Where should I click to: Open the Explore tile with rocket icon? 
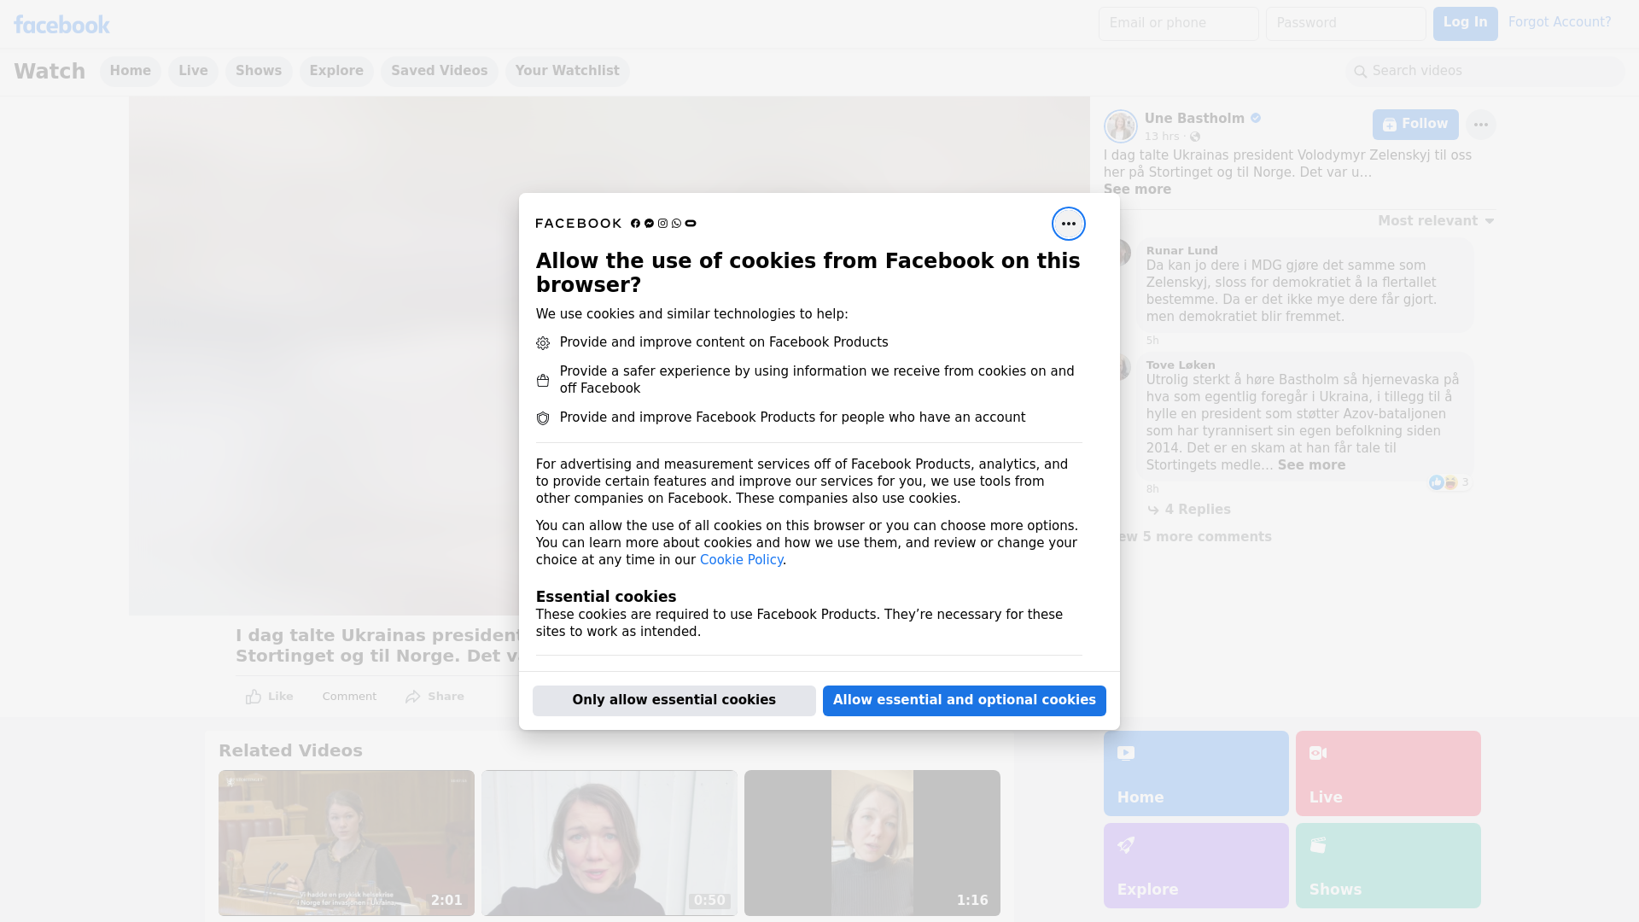[1195, 865]
